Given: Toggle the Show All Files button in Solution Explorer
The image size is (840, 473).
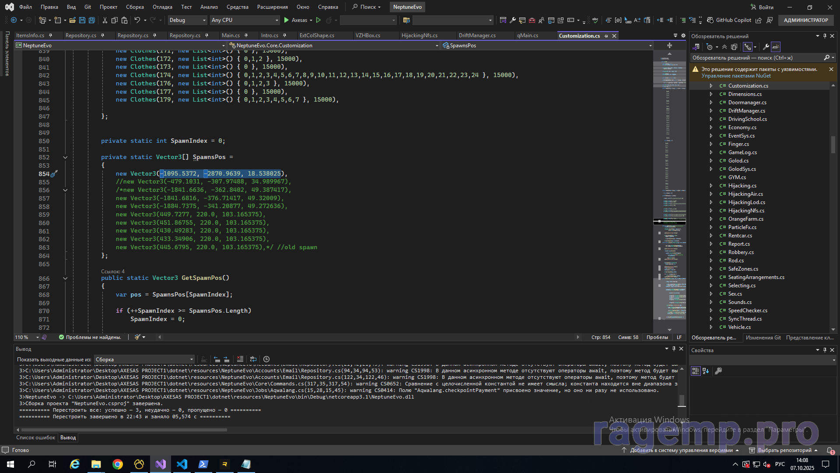Looking at the screenshot, I should click(734, 47).
